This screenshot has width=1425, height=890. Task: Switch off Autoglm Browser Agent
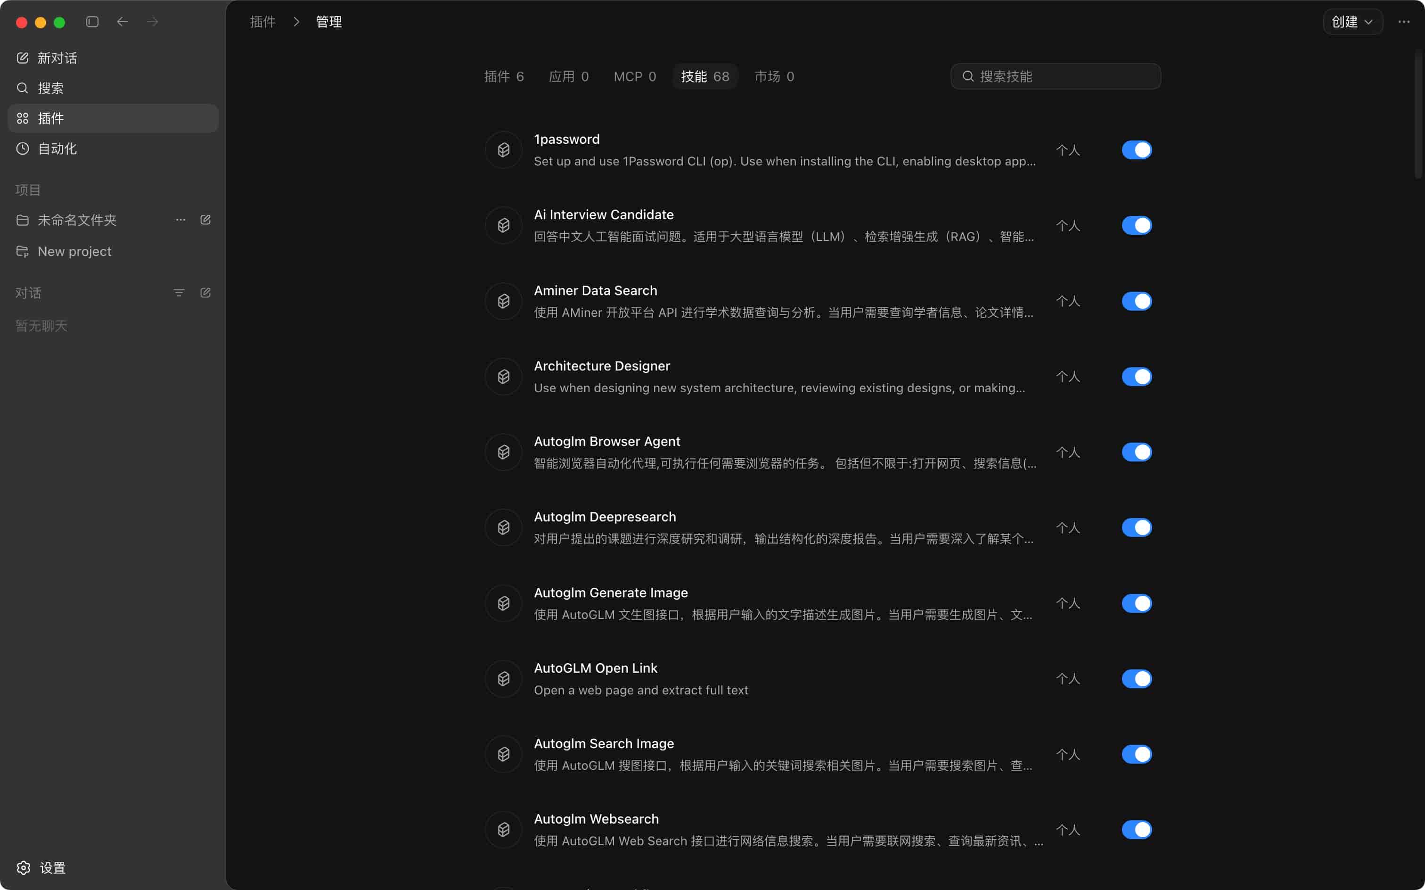pos(1137,452)
